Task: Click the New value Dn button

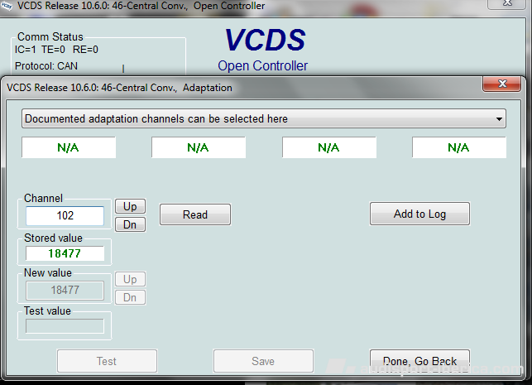Action: pos(130,298)
